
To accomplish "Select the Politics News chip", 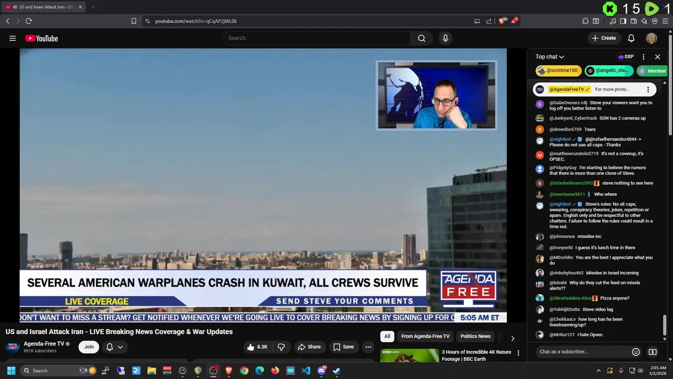I will coord(475,336).
